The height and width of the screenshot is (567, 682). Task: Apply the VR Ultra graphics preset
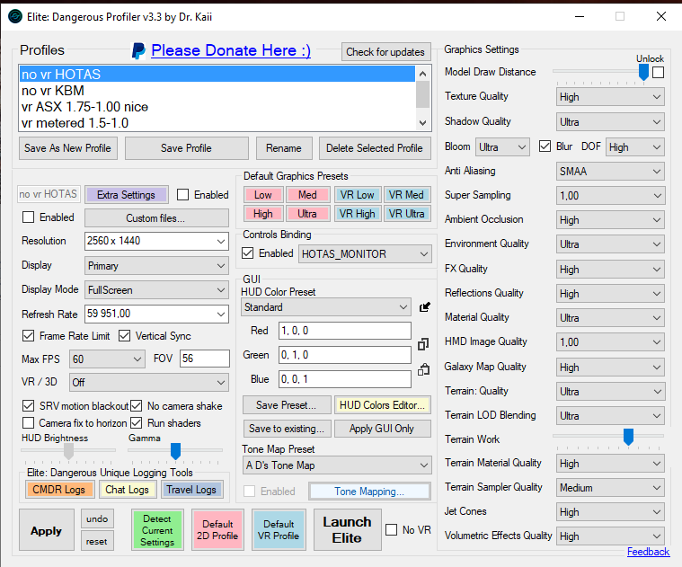tap(407, 214)
